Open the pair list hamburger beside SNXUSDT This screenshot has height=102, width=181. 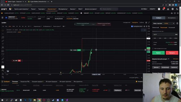pos(3,18)
